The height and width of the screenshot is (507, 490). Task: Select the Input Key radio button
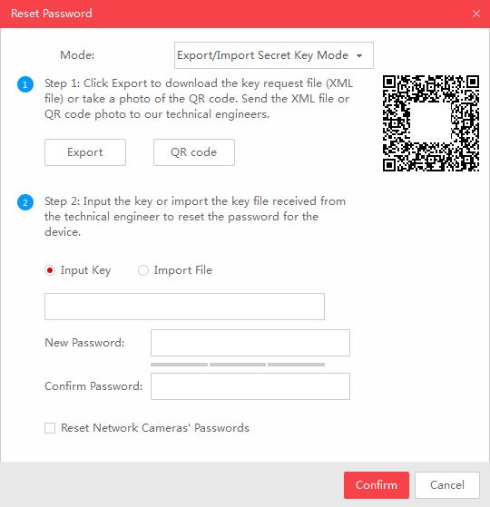50,270
